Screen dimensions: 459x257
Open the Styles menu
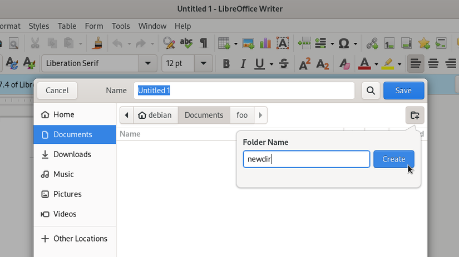click(x=39, y=26)
